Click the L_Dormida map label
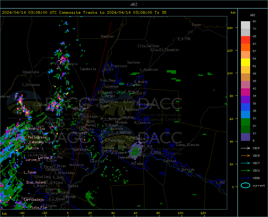 [186, 170]
